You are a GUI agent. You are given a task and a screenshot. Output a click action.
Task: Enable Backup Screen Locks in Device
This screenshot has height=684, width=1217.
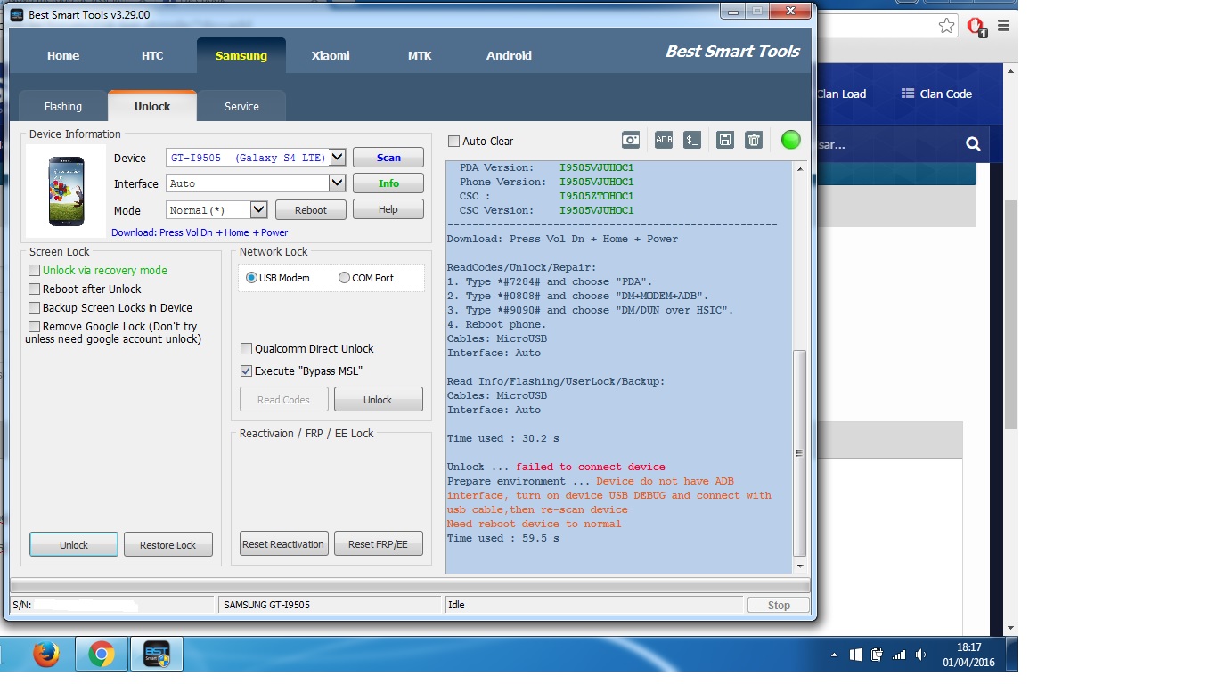(35, 307)
